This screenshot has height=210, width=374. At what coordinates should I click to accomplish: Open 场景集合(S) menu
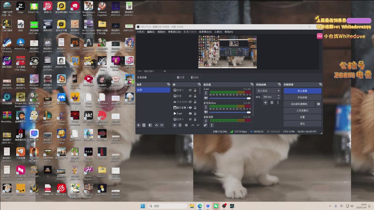[205, 32]
